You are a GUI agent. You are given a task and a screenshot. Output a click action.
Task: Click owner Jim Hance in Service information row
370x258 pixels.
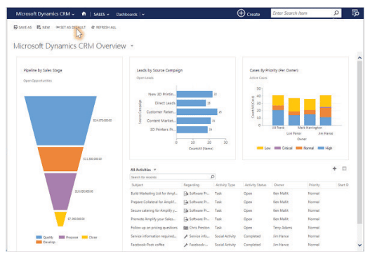[x=281, y=236]
